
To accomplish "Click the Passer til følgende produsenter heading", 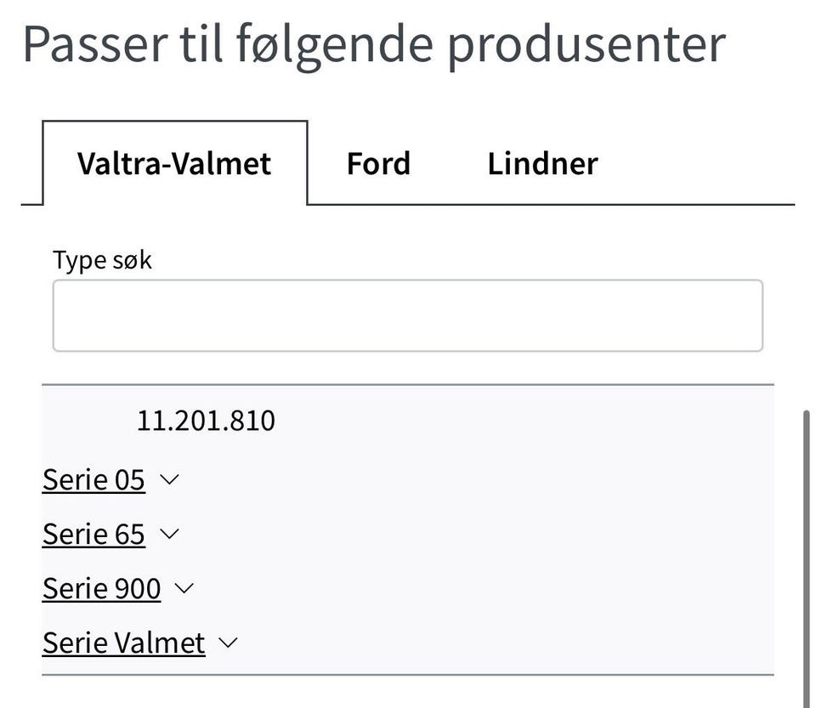I will click(374, 44).
